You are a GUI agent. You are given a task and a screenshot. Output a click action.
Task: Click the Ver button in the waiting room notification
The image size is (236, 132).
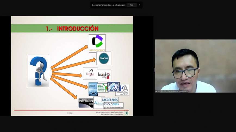click(x=132, y=5)
